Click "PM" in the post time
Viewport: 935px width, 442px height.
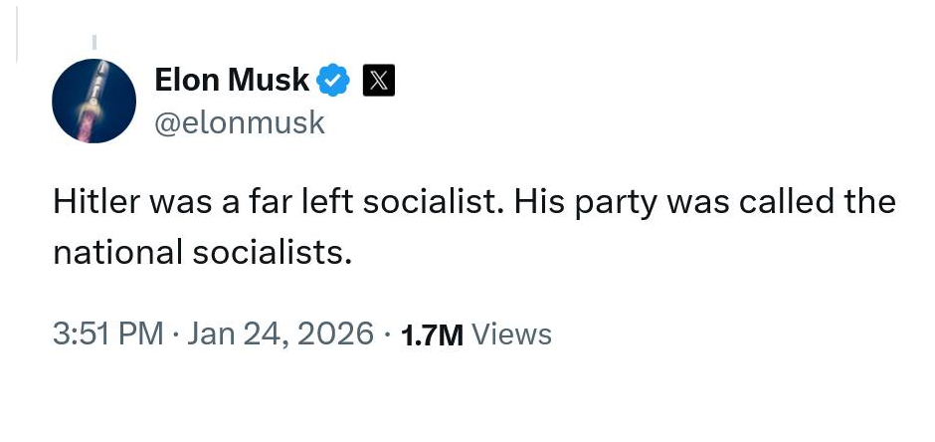click(x=139, y=333)
